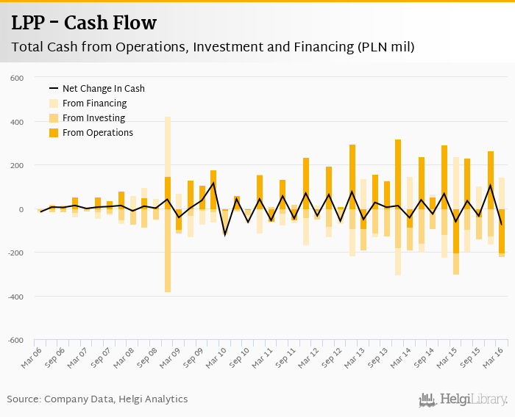Click the From Investing legend swatch
515x417 pixels.
pyautogui.click(x=53, y=118)
